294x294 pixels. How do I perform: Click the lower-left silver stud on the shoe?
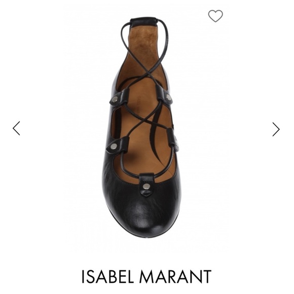pos(114,146)
